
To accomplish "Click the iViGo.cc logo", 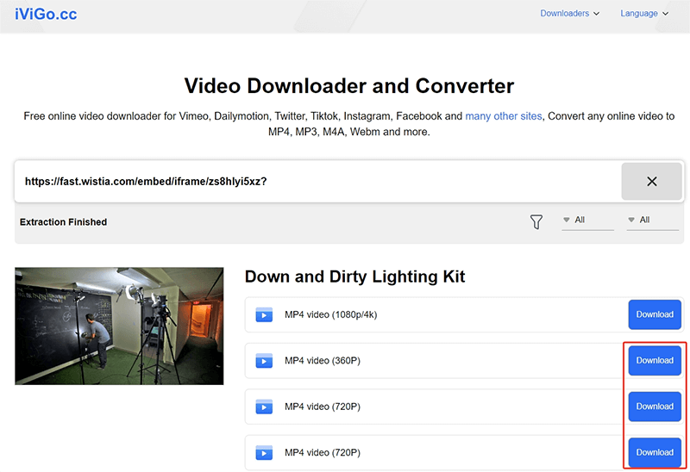I will (46, 14).
